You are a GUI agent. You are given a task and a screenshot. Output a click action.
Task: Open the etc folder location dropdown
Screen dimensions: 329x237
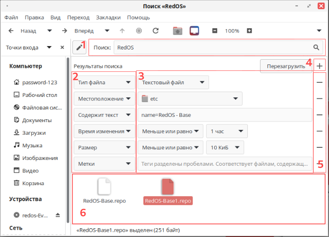tap(190, 99)
